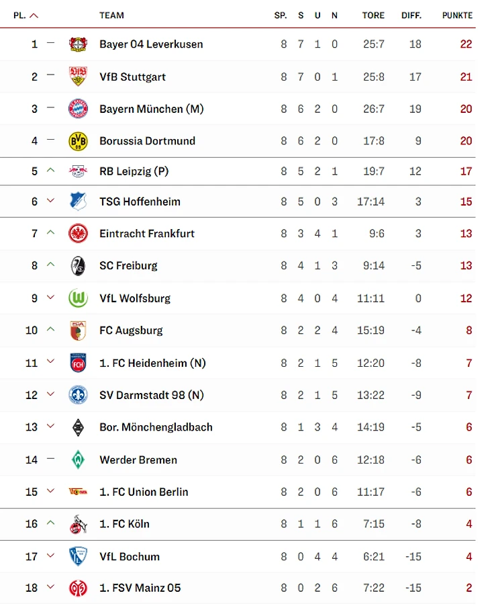Image resolution: width=490 pixels, height=612 pixels.
Task: Open the RB Leipzig (P) team link
Action: click(x=134, y=171)
